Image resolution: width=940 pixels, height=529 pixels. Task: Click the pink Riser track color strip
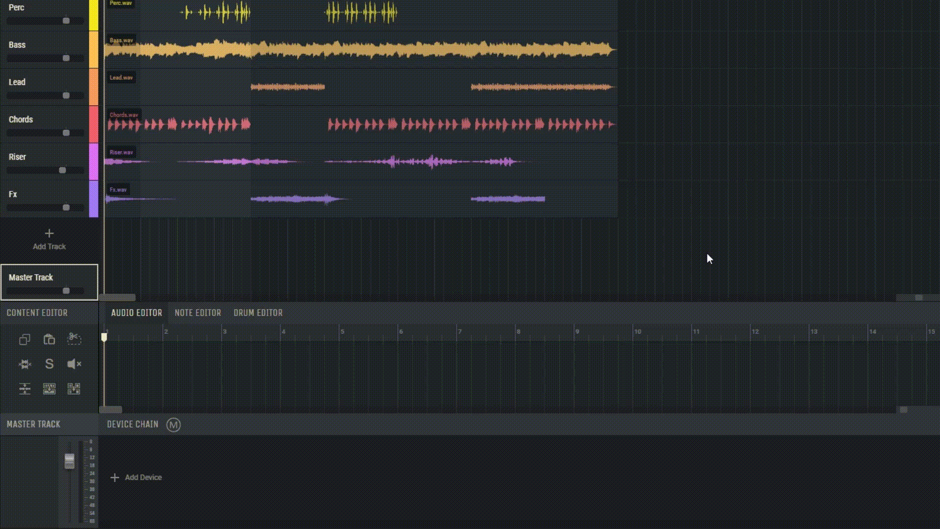[x=94, y=162]
